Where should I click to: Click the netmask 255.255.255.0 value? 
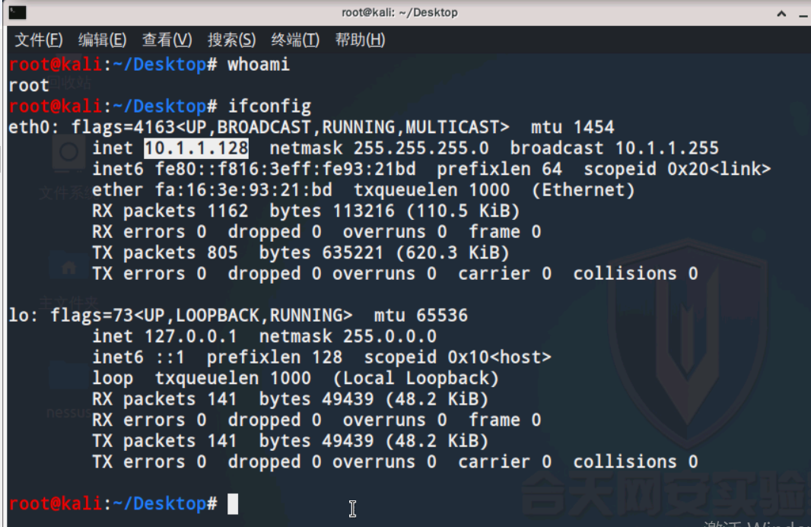pyautogui.click(x=421, y=148)
